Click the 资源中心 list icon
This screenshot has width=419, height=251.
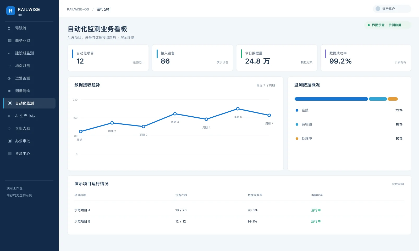10,153
